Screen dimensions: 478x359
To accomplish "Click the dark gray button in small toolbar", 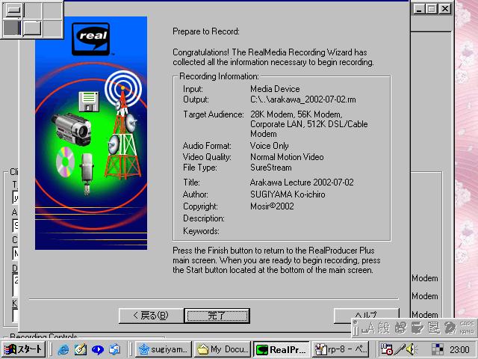I will click(12, 28).
